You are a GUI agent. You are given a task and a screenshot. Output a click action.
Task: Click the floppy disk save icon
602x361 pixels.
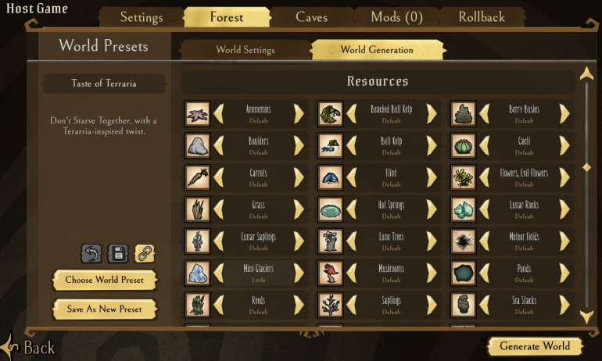118,254
